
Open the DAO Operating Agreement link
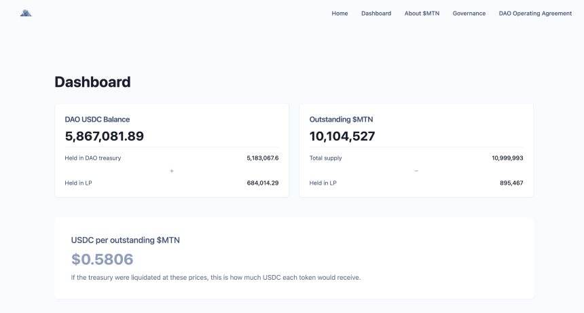pyautogui.click(x=535, y=14)
